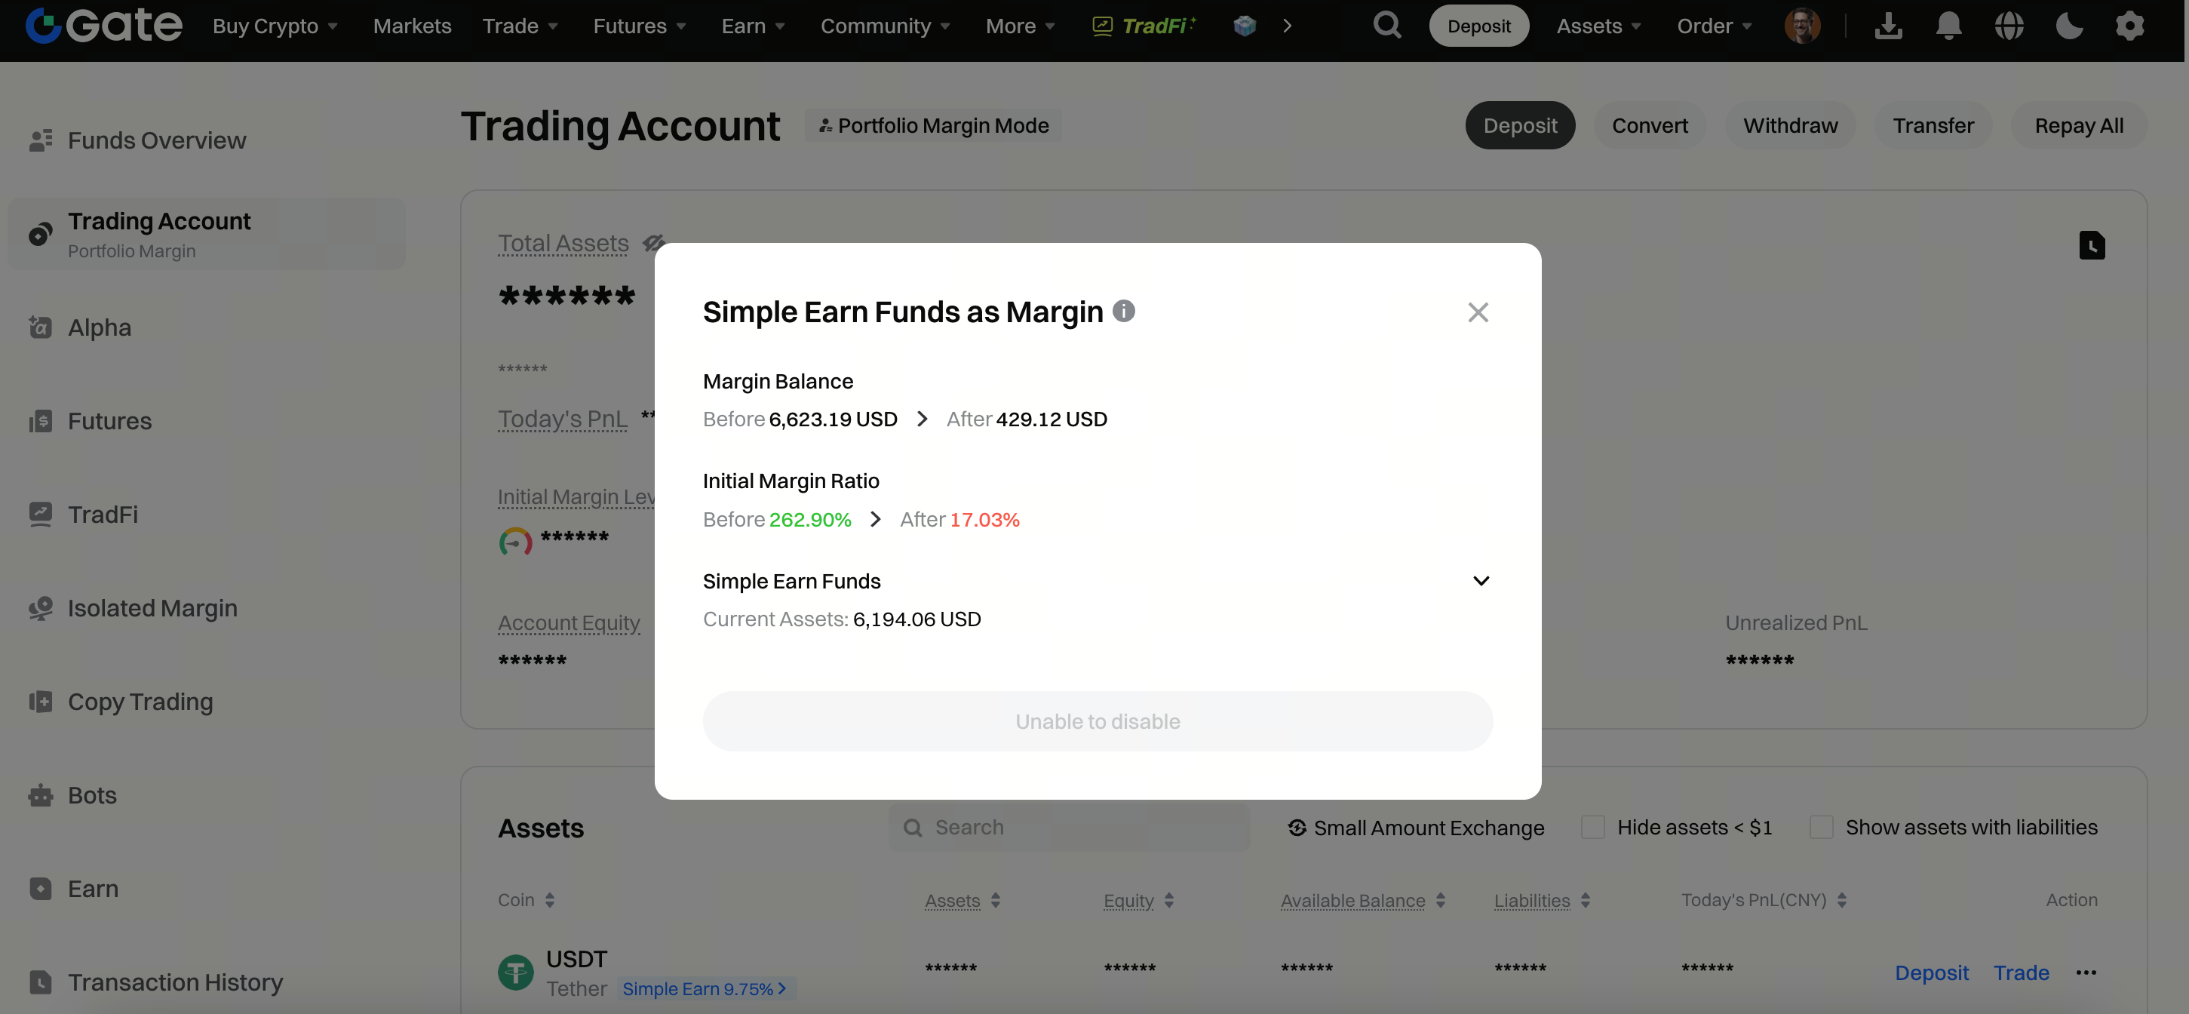Toggle Total Assets visibility eye icon
The height and width of the screenshot is (1014, 2189).
[652, 243]
